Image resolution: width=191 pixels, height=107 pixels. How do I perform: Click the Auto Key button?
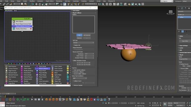pos(170,103)
